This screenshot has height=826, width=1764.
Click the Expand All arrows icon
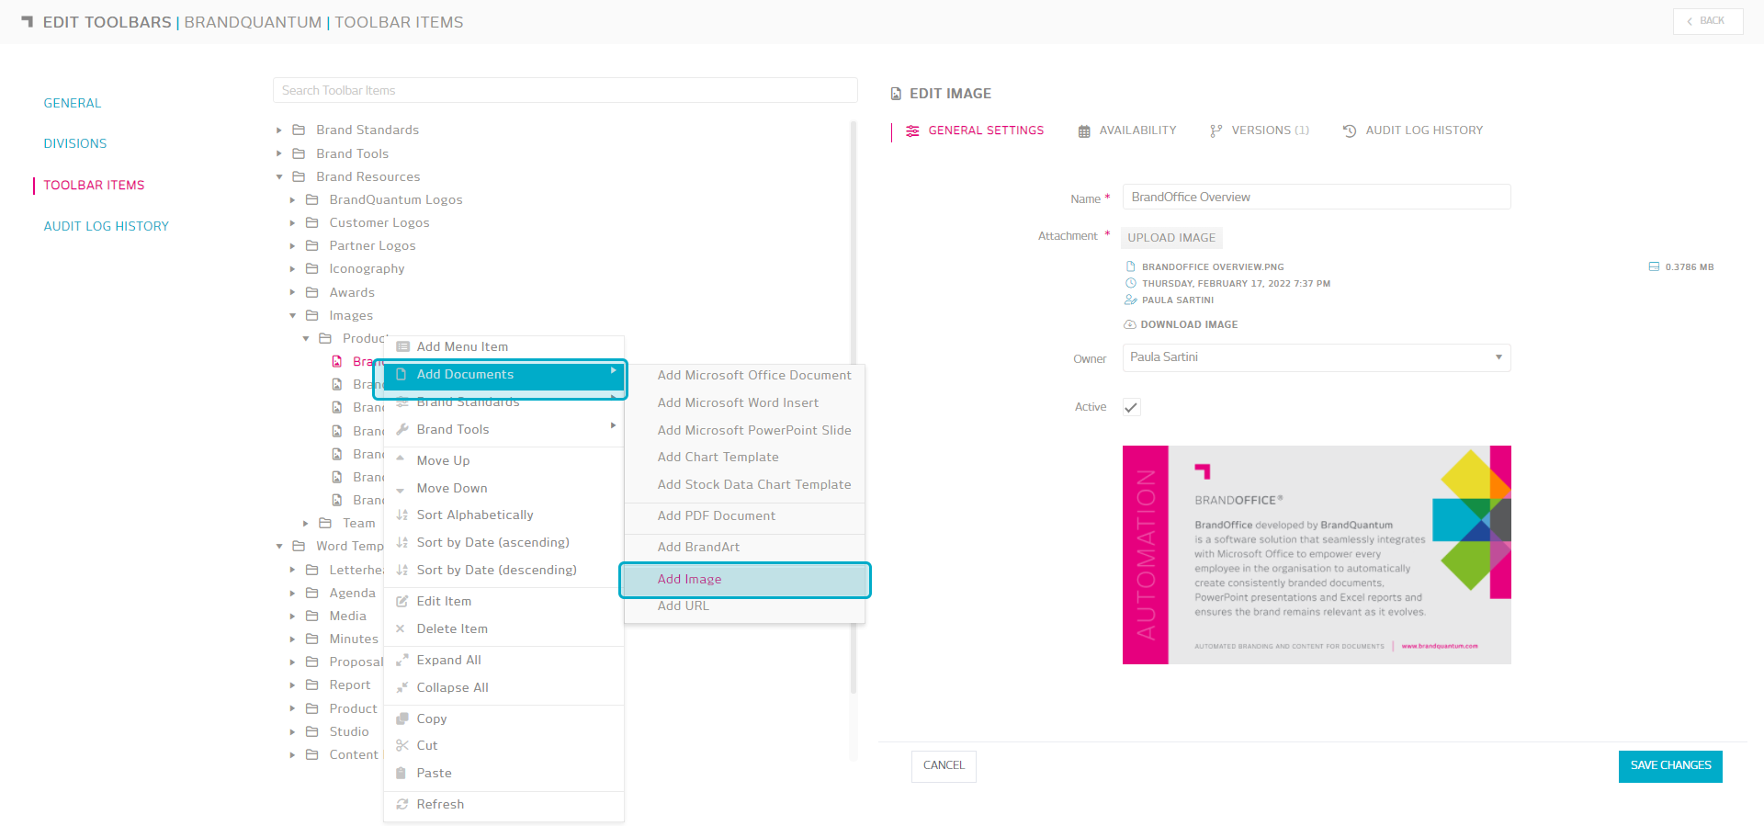pyautogui.click(x=402, y=660)
